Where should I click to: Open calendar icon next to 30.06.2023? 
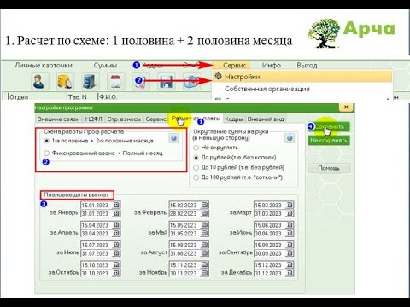coord(290,233)
